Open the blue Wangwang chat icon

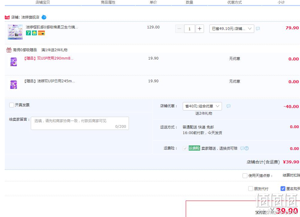[x=44, y=17]
